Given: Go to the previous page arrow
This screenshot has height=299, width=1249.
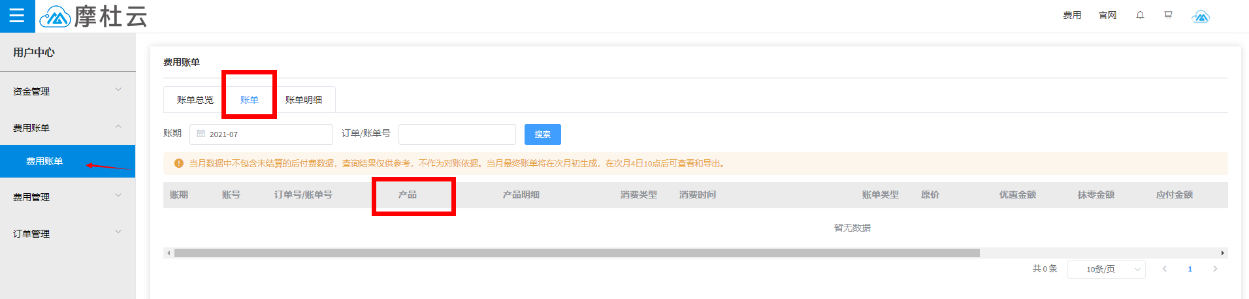Looking at the screenshot, I should (1164, 269).
